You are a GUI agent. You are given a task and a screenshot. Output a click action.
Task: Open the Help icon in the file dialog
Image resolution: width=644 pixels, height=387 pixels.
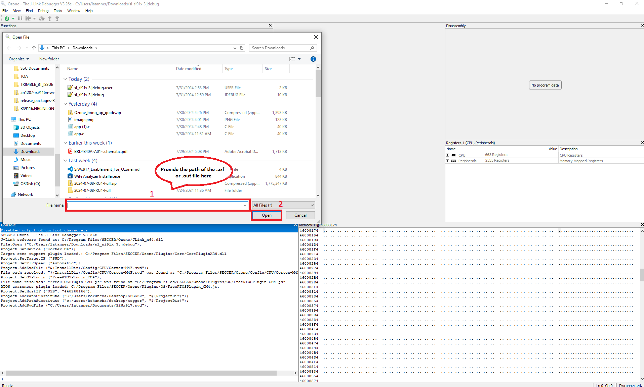[x=313, y=59]
